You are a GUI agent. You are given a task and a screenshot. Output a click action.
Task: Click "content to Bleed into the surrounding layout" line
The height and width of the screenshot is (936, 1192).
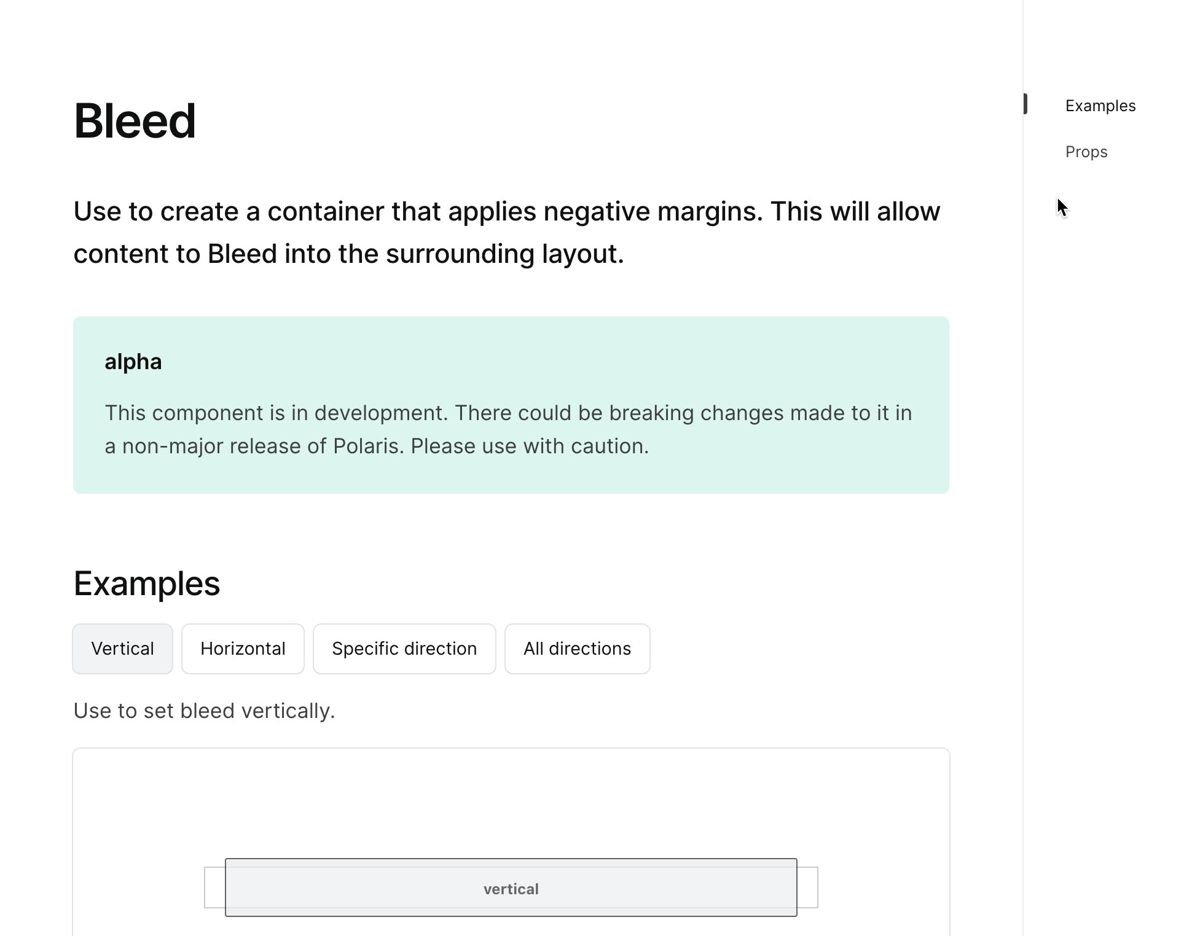[348, 254]
